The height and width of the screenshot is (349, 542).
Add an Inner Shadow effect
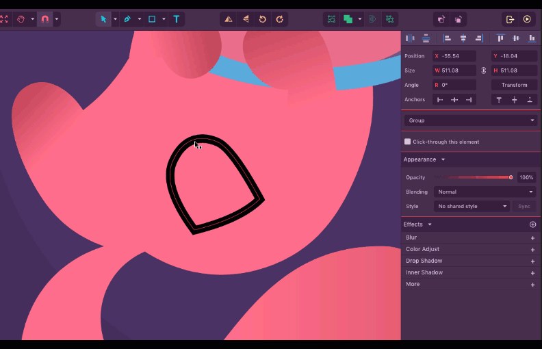[532, 273]
